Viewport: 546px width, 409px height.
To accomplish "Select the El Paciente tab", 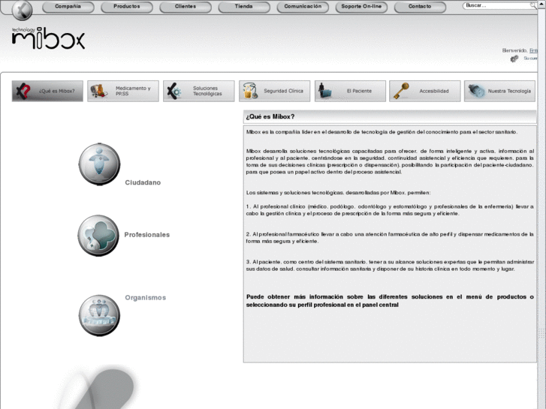I will click(x=350, y=92).
